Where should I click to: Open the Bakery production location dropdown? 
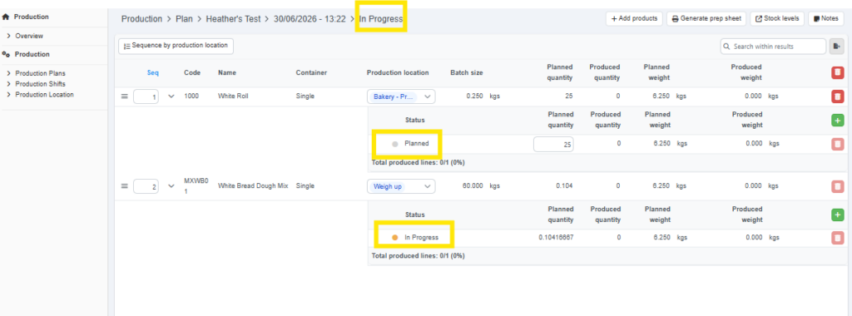(401, 96)
